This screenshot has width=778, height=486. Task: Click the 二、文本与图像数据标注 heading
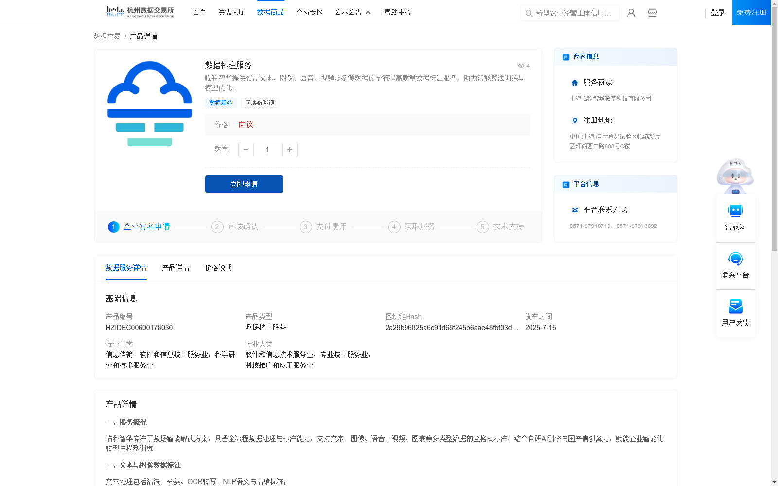pos(143,465)
